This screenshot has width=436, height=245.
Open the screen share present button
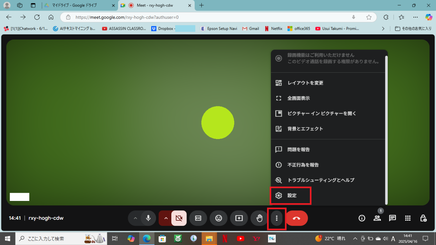pyautogui.click(x=239, y=218)
